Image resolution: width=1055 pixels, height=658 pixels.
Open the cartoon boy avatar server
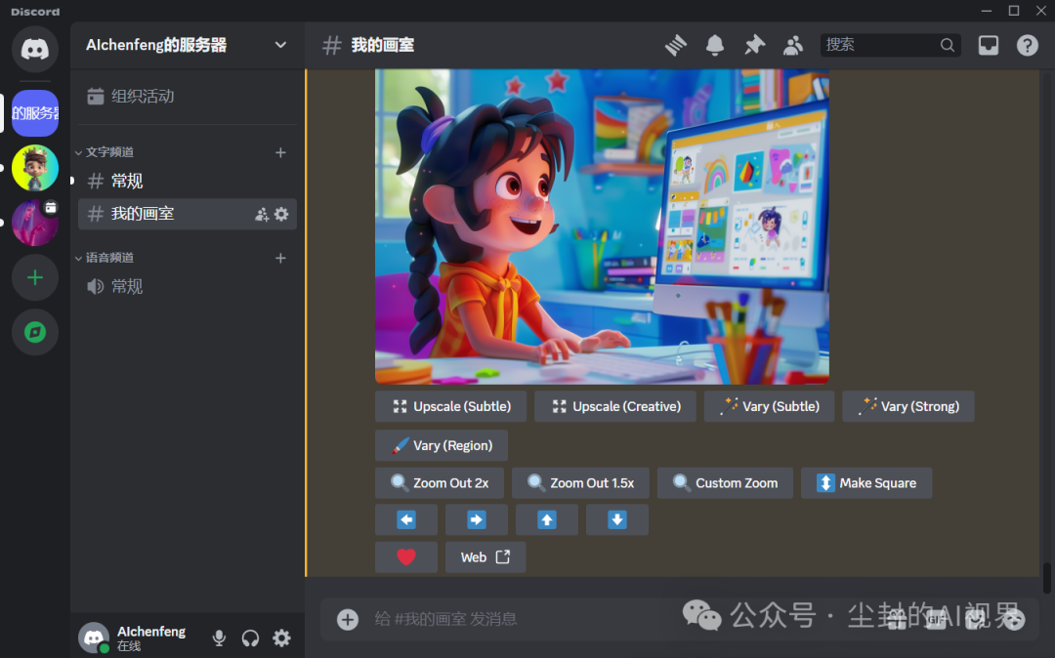point(35,168)
